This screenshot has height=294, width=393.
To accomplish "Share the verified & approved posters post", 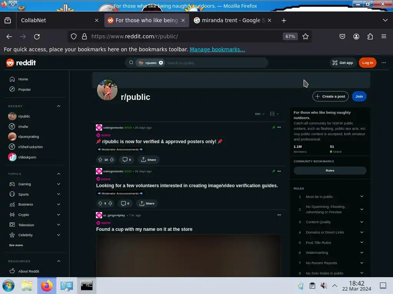I will (x=149, y=160).
